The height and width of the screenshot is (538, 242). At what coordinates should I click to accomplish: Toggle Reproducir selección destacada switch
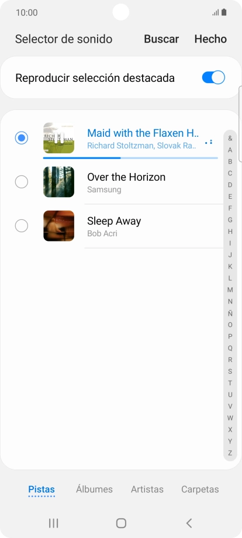pos(213,78)
